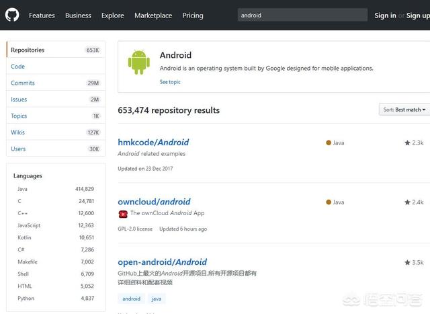
Task: Click the red ownCloud emoji icon
Action: pyautogui.click(x=123, y=214)
